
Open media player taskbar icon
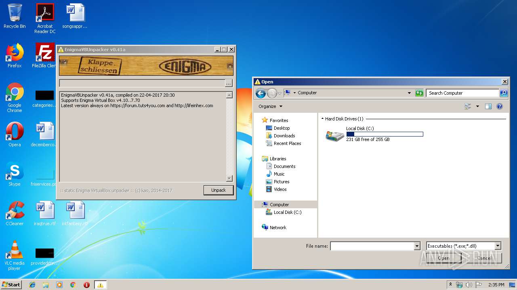click(x=59, y=285)
